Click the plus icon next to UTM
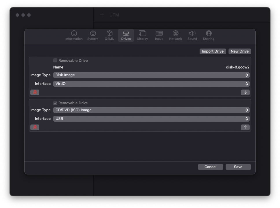Screen dimensions: 280x208 pos(102,15)
